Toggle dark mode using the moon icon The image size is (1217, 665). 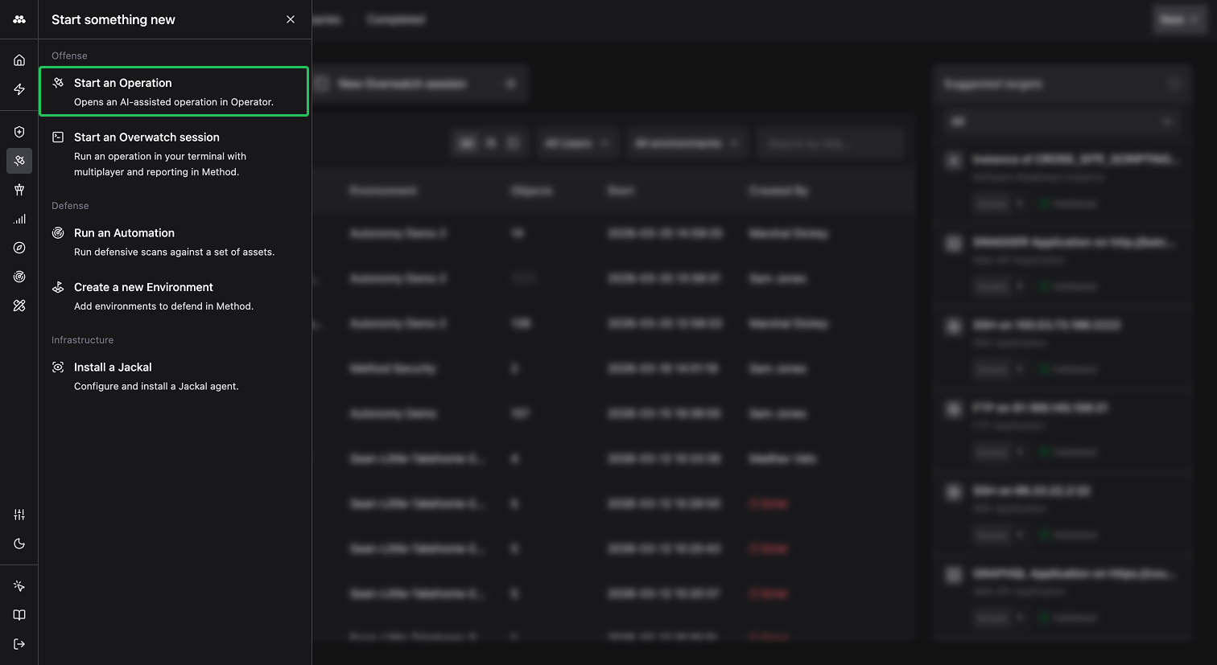[x=19, y=544]
